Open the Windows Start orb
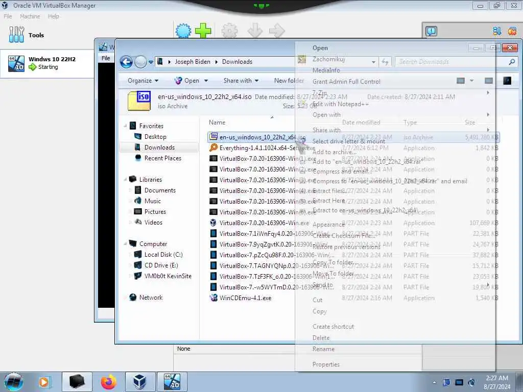 (x=13, y=382)
